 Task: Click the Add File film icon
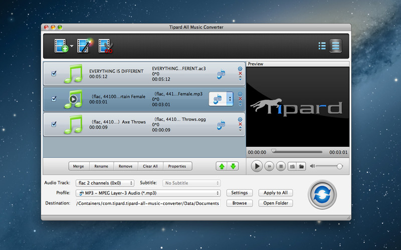point(61,46)
